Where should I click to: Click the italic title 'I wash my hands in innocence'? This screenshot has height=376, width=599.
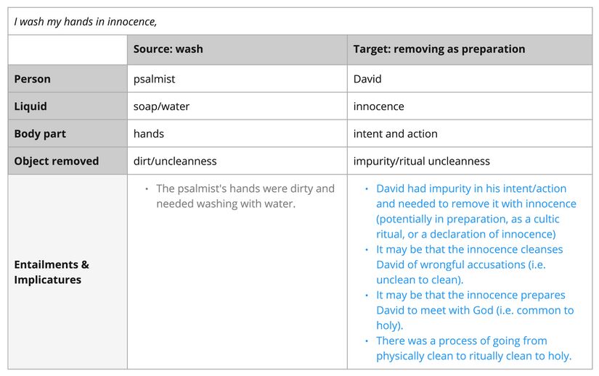(x=86, y=22)
